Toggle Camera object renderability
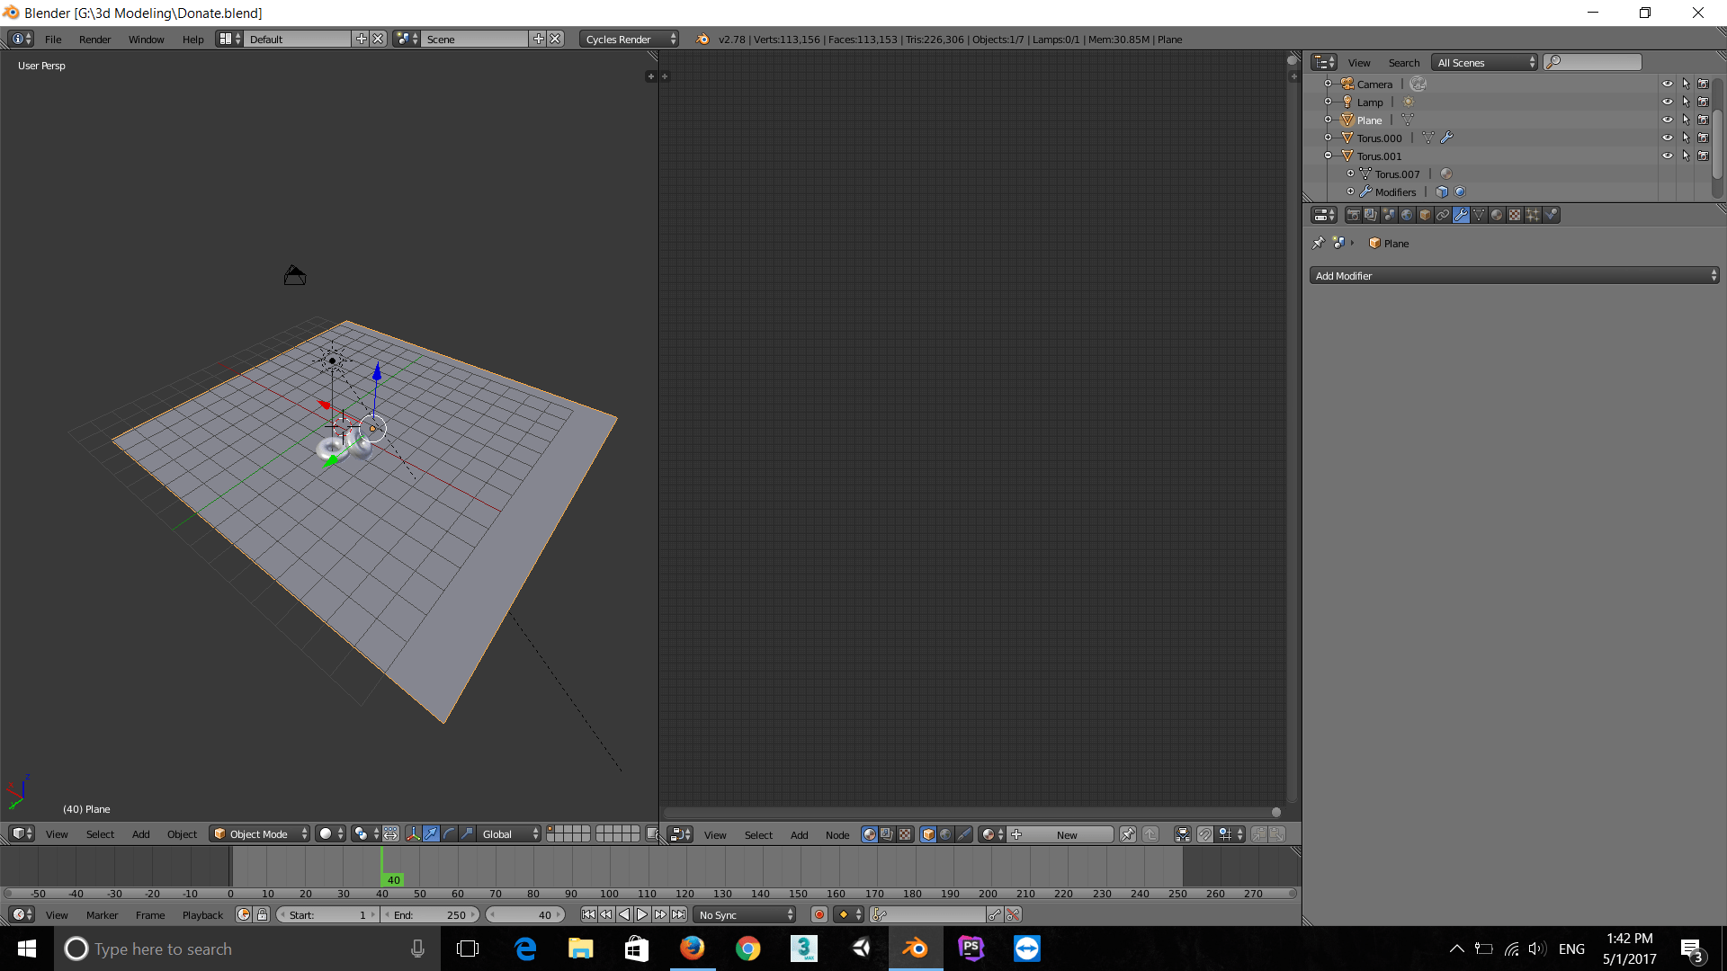This screenshot has height=971, width=1727. pyautogui.click(x=1703, y=84)
